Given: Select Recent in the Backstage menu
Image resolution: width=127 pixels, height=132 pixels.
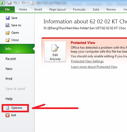Looking at the screenshot, I should point(11,59).
